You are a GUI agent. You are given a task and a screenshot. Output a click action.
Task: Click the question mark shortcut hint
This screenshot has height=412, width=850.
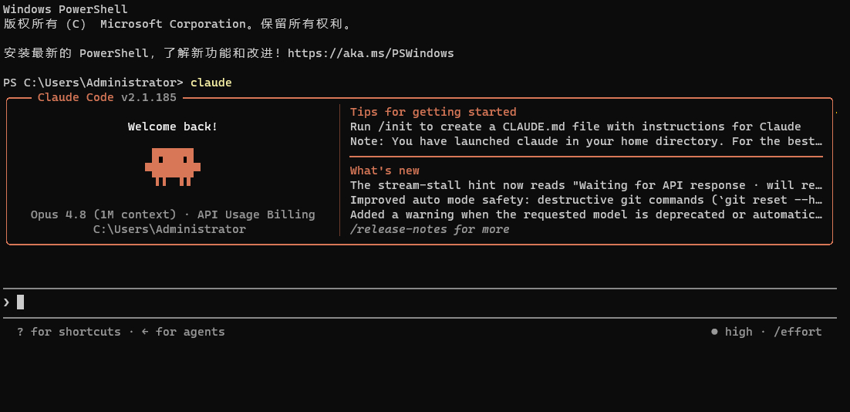(x=20, y=331)
